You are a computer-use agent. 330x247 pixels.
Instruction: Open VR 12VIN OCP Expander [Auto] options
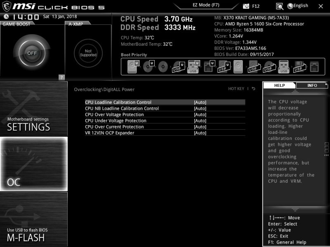click(165, 133)
